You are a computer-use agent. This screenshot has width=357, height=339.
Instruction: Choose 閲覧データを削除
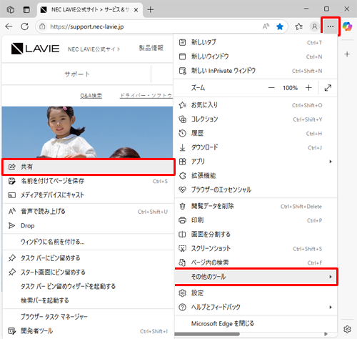[256, 206]
